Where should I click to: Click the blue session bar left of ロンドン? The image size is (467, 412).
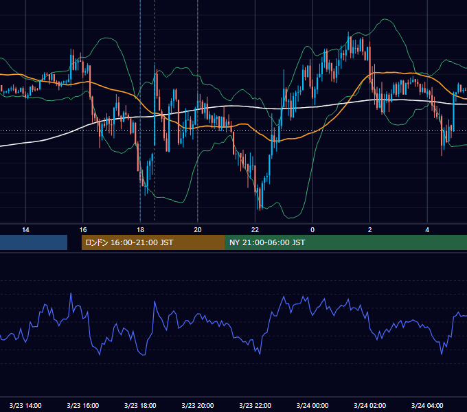tap(34, 242)
